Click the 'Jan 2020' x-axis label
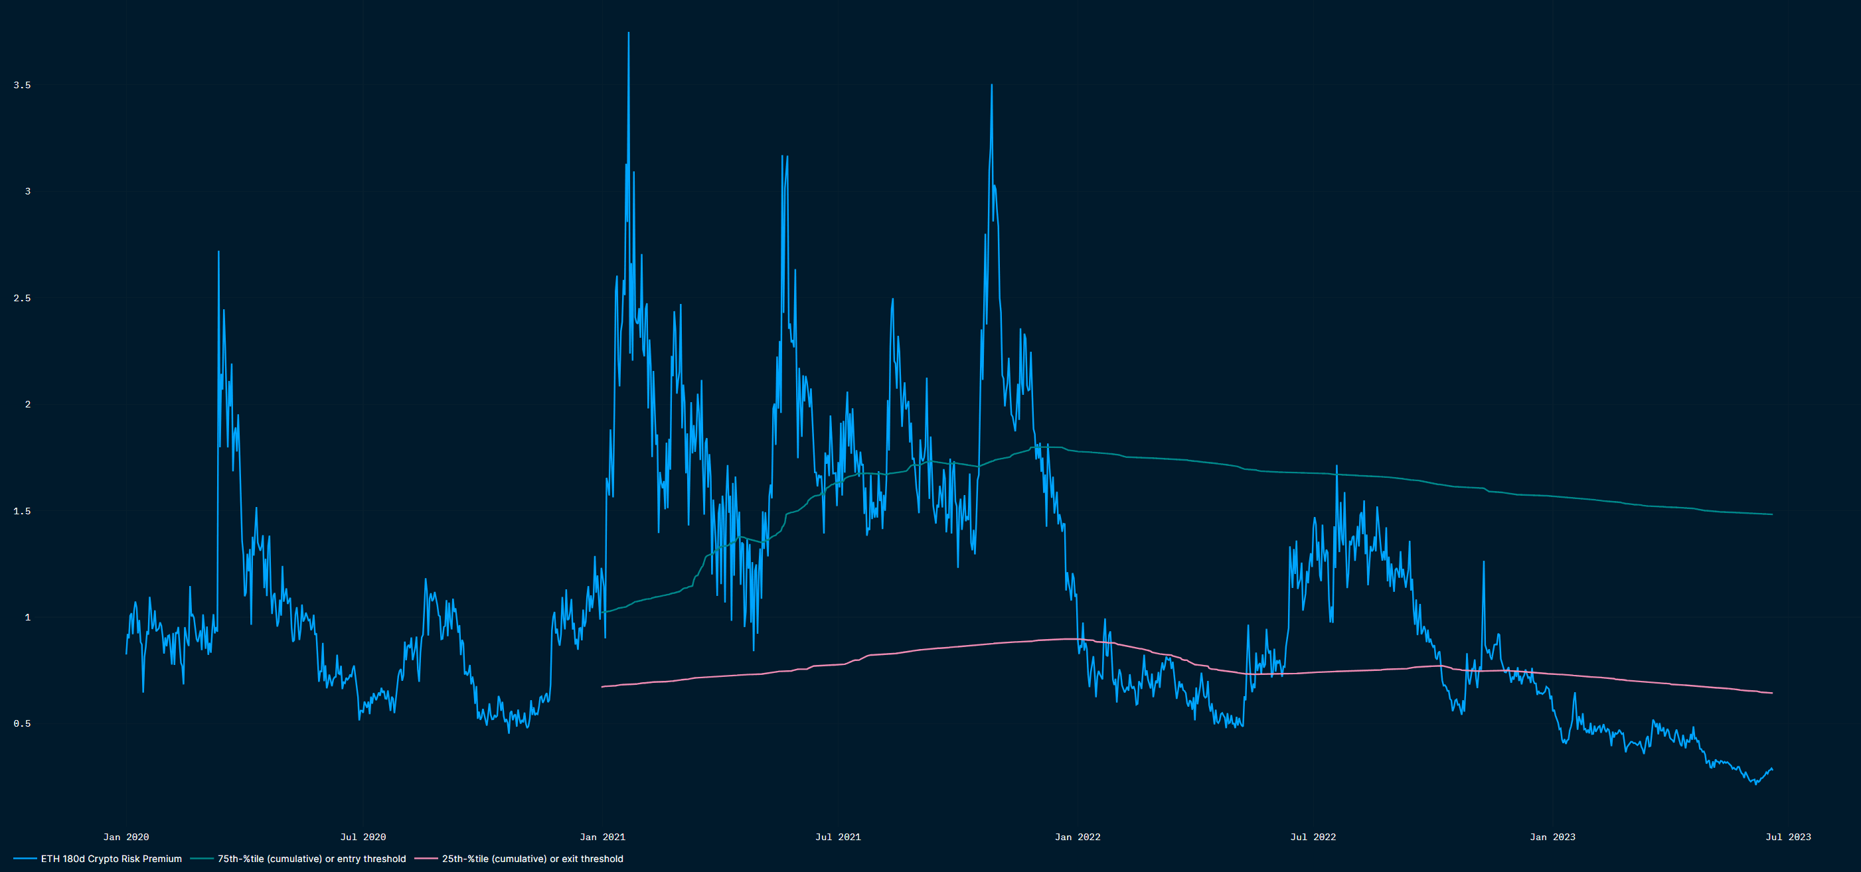Viewport: 1861px width, 872px height. (x=126, y=837)
